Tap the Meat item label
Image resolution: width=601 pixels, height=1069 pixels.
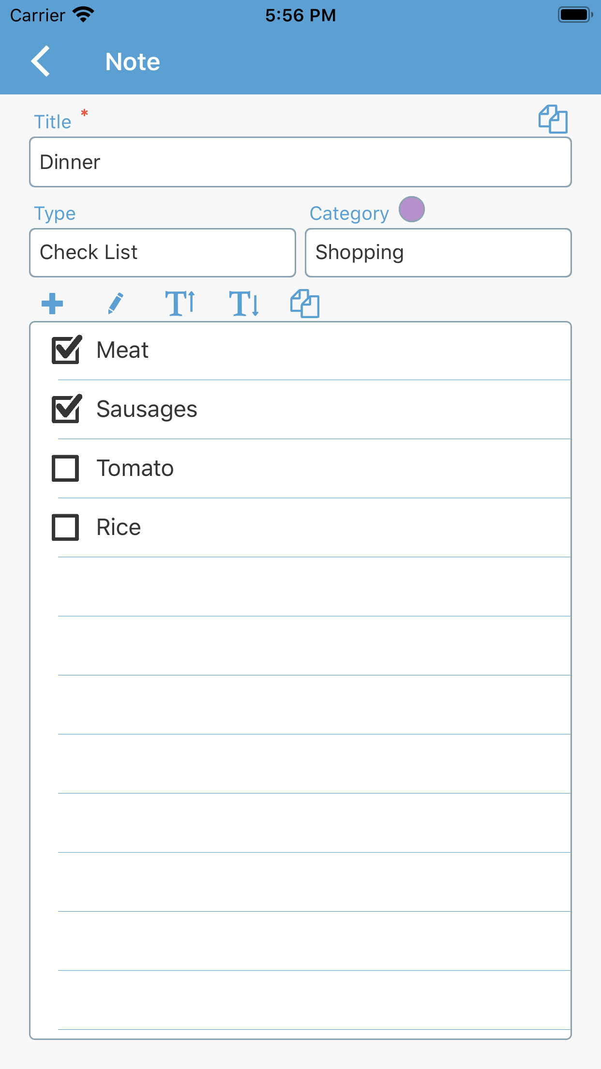[x=122, y=350]
